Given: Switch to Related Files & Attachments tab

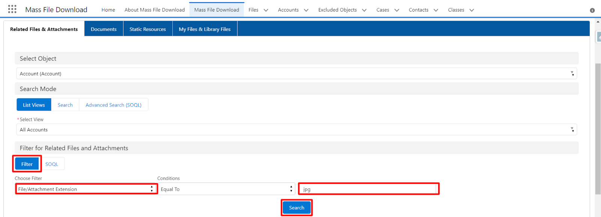Looking at the screenshot, I should pos(44,29).
